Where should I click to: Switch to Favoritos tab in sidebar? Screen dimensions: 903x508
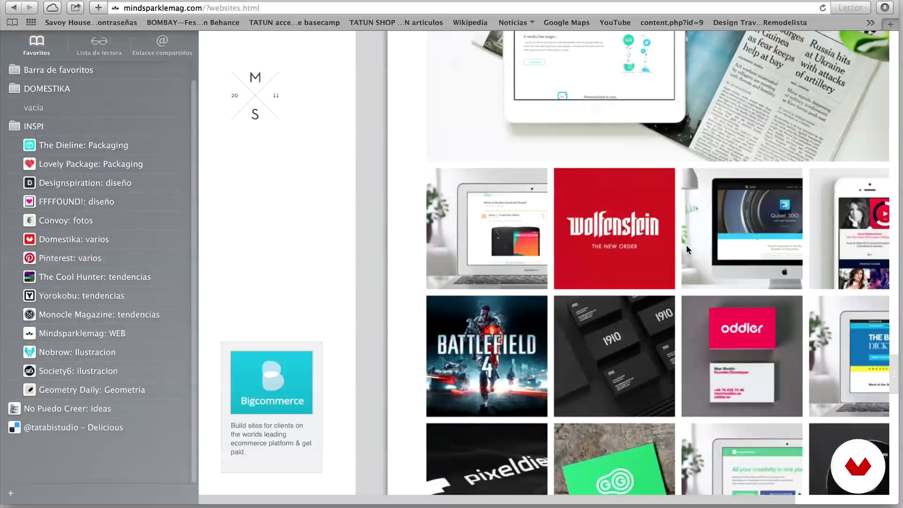(37, 46)
